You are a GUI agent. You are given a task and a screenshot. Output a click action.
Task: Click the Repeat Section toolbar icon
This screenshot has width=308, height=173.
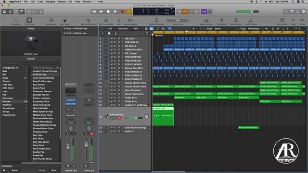pyautogui.click(x=206, y=20)
